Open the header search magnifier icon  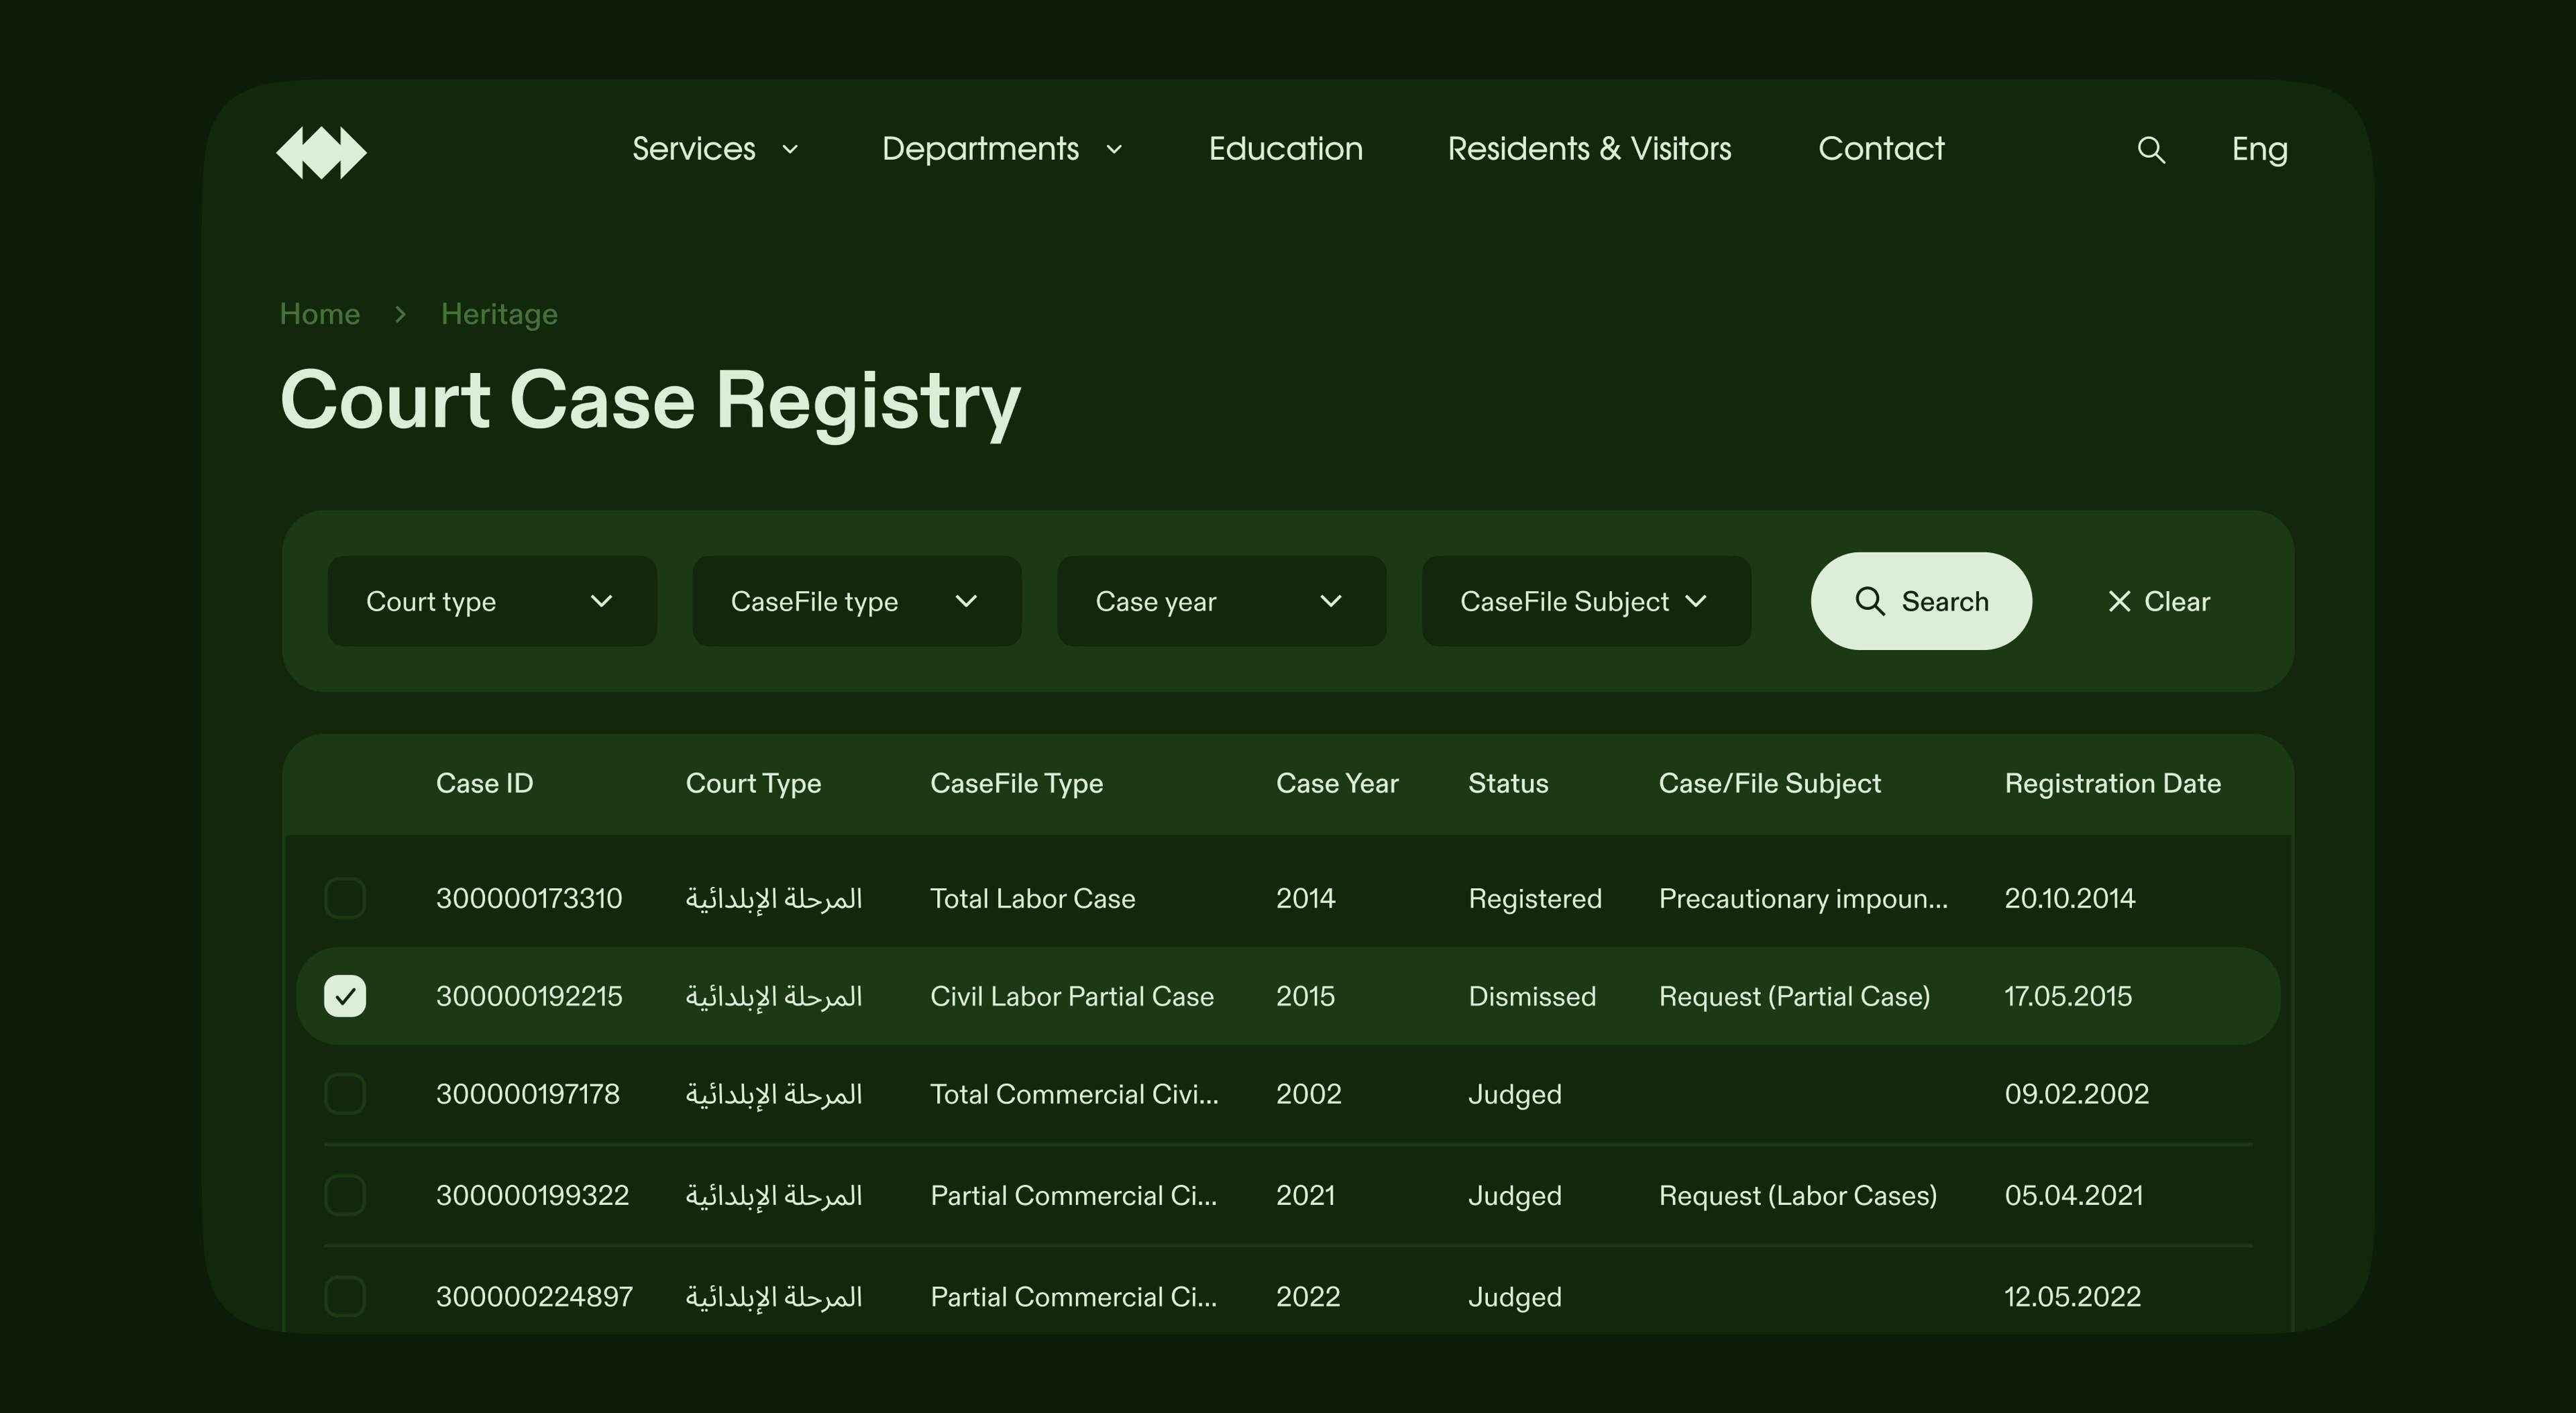(2151, 150)
